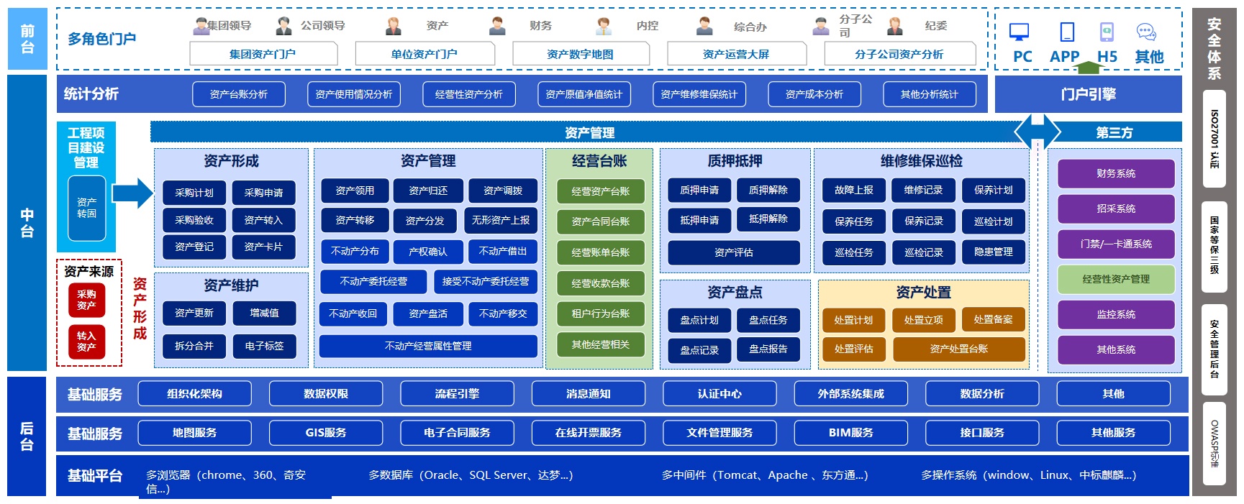The image size is (1244, 504).
Task: Click the PC monitor icon
Action: coord(1019,32)
